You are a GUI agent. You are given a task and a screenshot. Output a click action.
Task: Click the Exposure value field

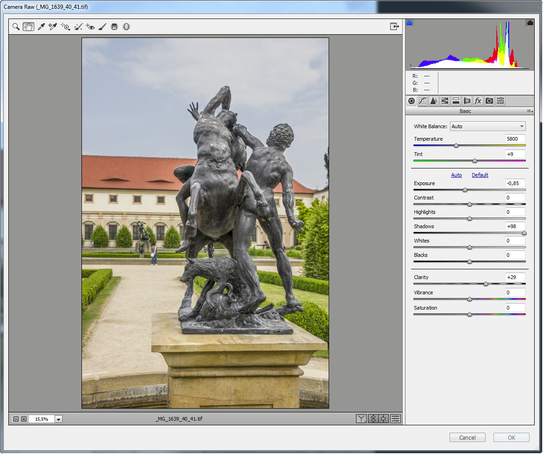tap(515, 183)
